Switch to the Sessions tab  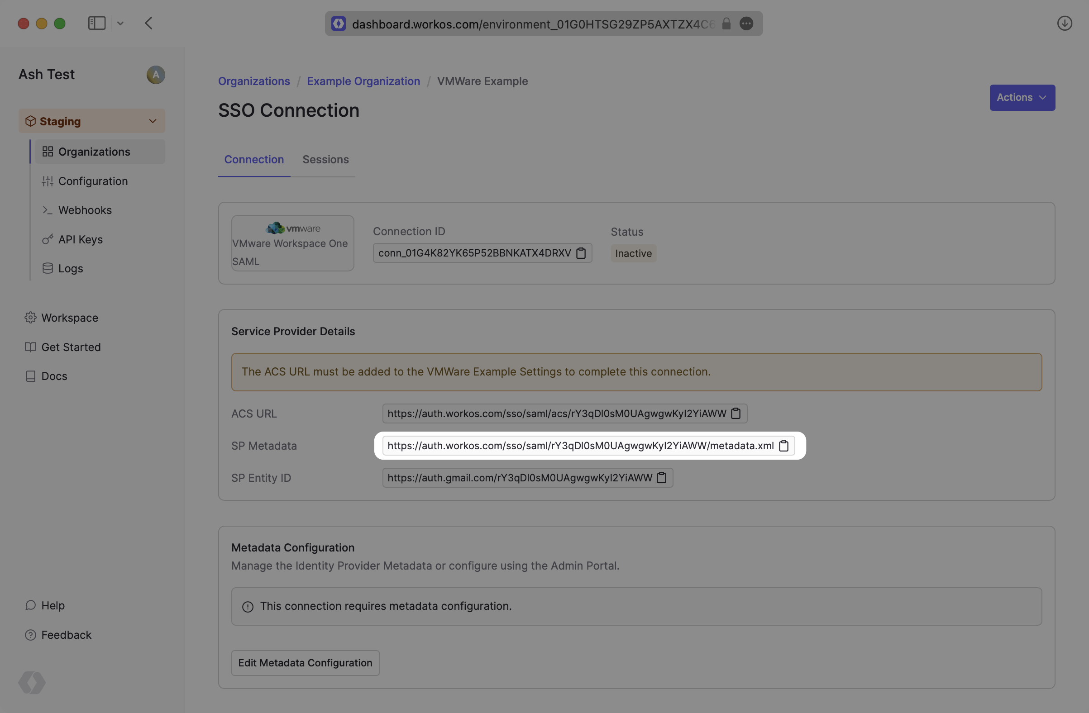325,160
